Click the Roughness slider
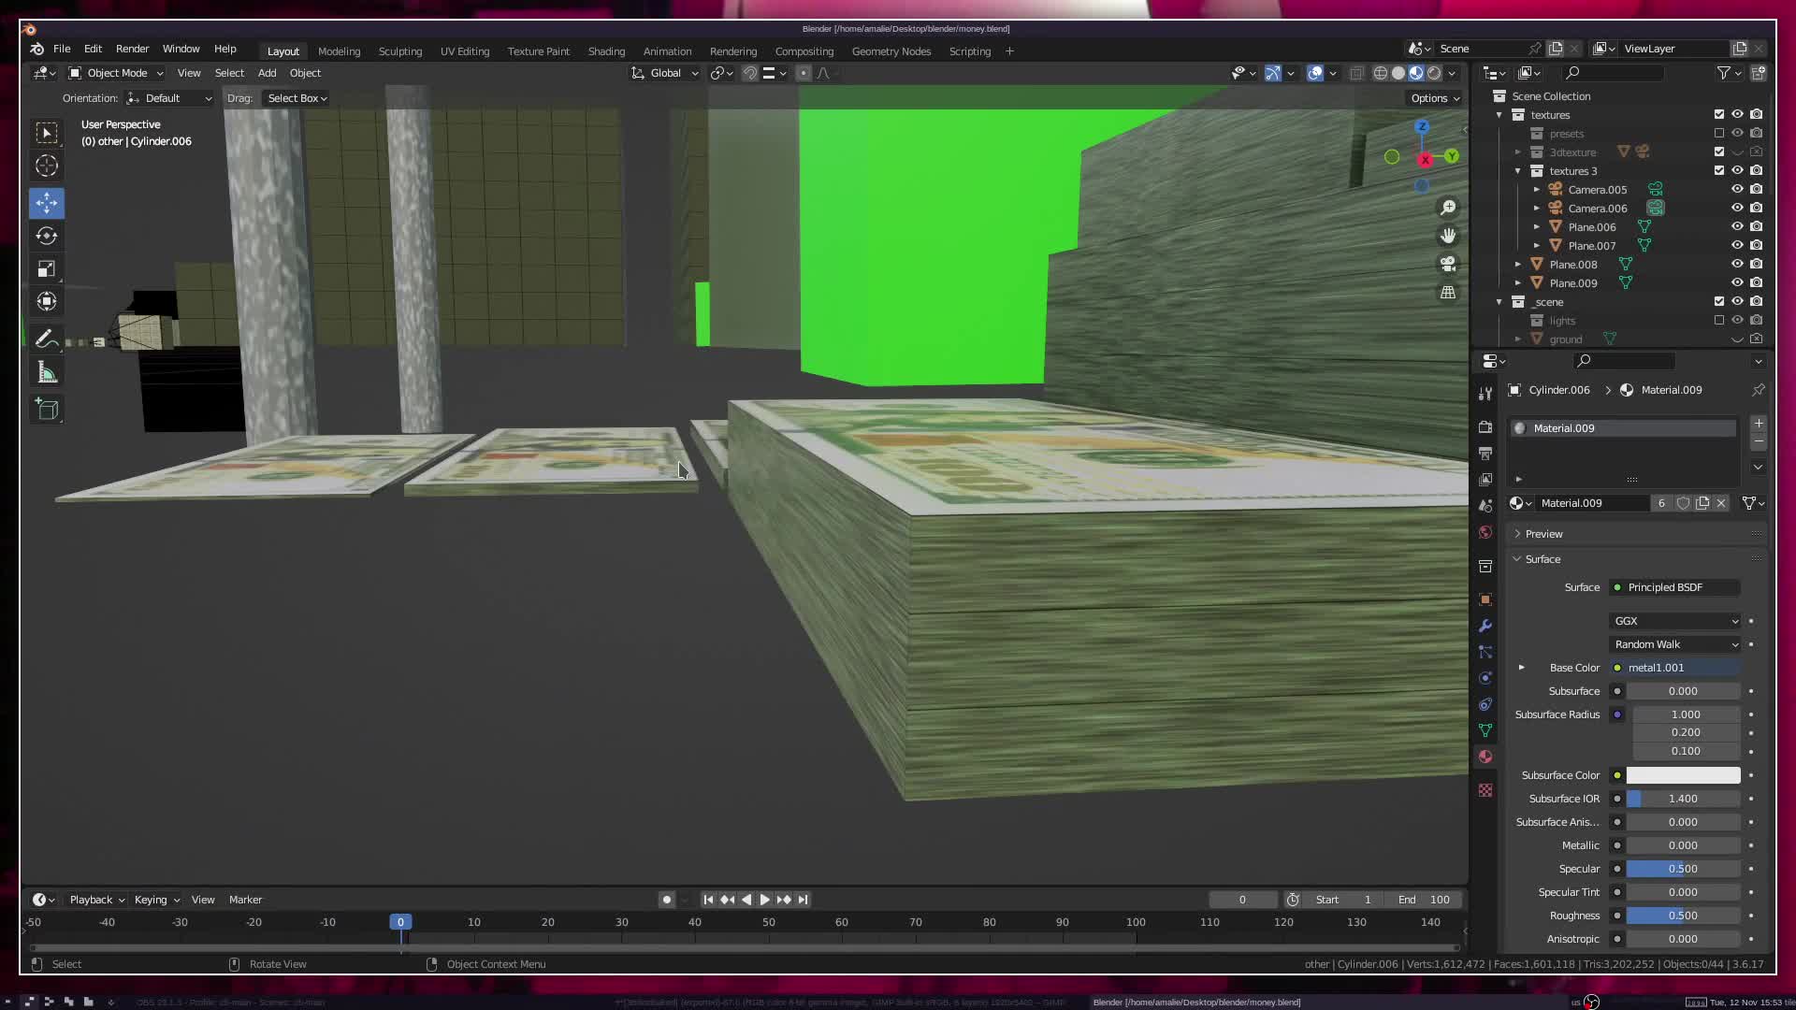The height and width of the screenshot is (1010, 1796). [x=1682, y=916]
